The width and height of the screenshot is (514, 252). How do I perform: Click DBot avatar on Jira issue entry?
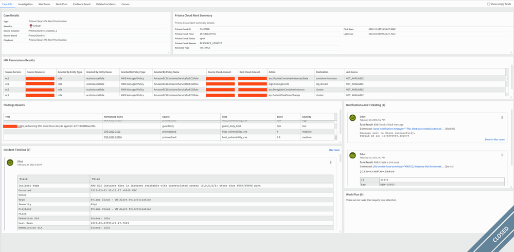coord(353,155)
